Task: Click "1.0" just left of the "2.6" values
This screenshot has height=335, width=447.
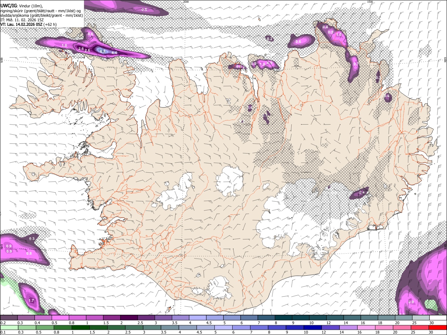Action: coord(64,45)
